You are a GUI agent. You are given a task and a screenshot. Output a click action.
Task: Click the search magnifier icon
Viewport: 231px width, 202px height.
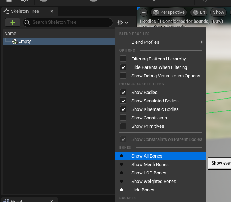[27, 23]
